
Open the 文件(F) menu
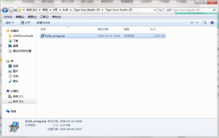[x=8, y=17]
